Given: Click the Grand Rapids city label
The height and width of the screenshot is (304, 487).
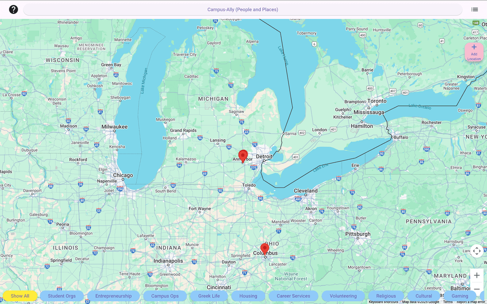Looking at the screenshot, I should 183,131.
